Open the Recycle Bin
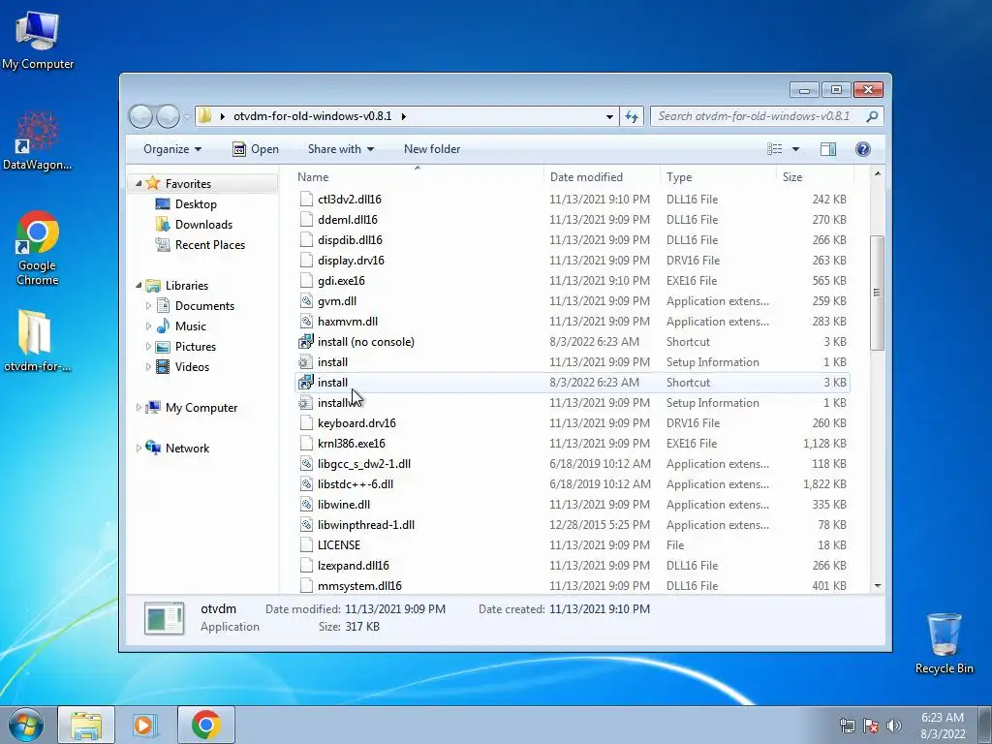The image size is (992, 744). coord(944,642)
